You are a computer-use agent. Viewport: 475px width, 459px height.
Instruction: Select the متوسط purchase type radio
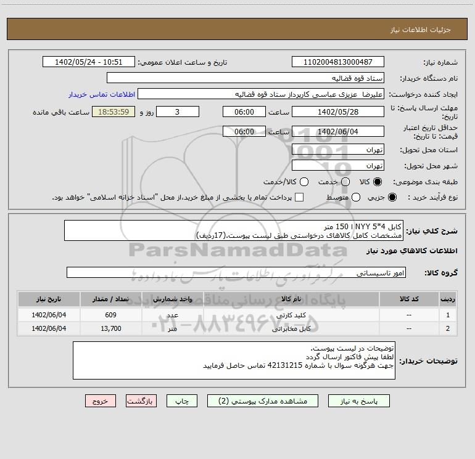pos(356,197)
